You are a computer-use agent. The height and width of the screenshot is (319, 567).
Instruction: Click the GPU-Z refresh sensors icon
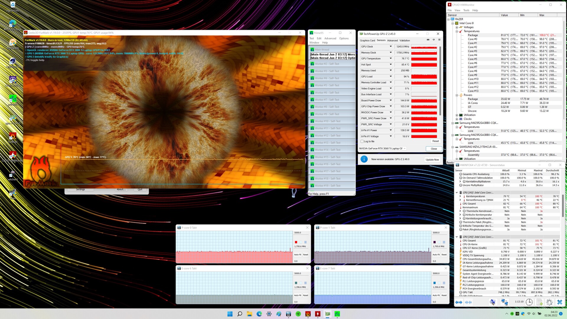click(x=434, y=40)
